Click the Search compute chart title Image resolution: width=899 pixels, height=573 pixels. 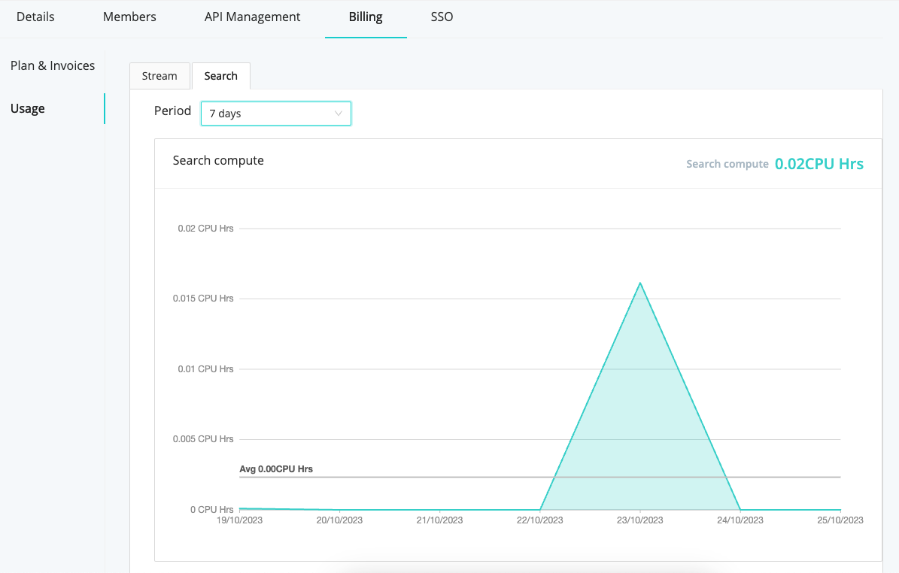218,160
